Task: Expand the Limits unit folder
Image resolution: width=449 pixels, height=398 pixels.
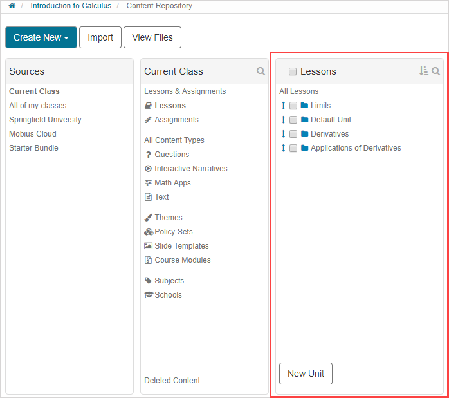Action: [x=320, y=106]
